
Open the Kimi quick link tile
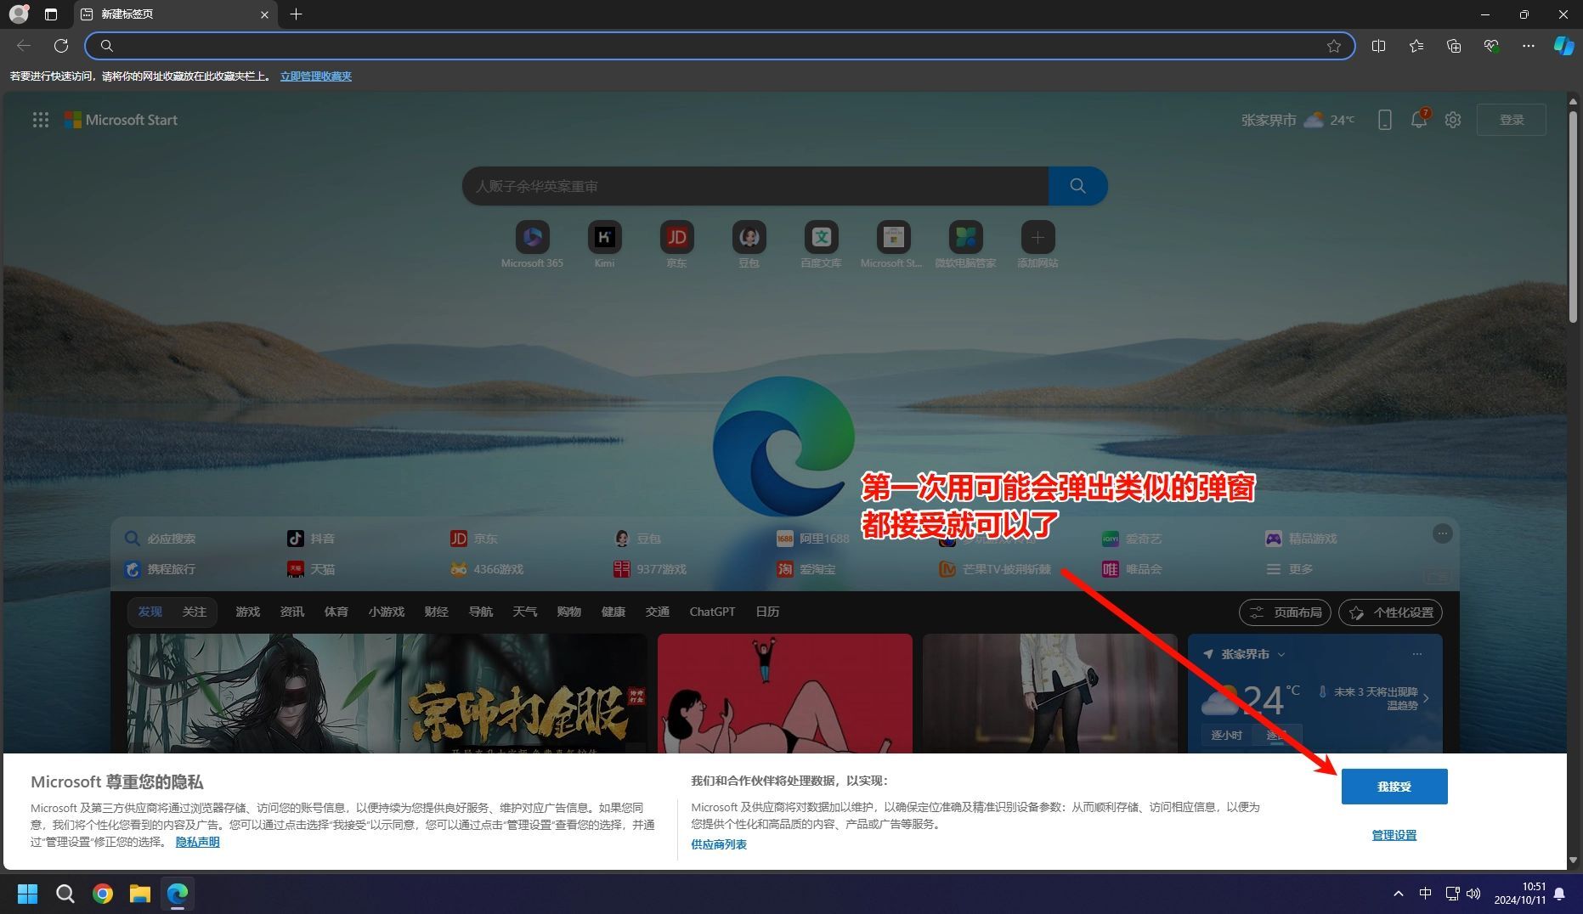(604, 238)
